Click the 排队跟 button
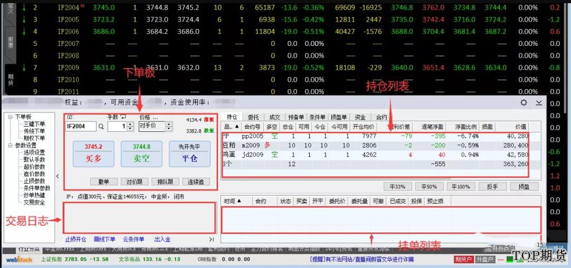The width and height of the screenshot is (571, 268). pos(165,181)
